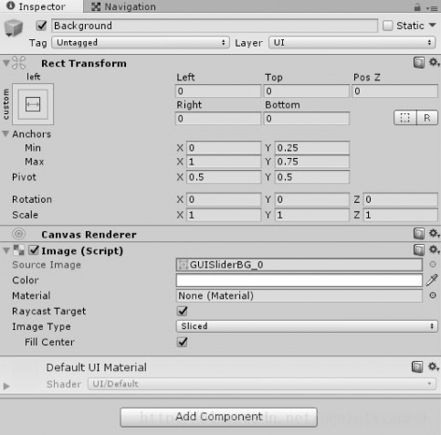Collapse the Anchors section arrow

[5, 133]
